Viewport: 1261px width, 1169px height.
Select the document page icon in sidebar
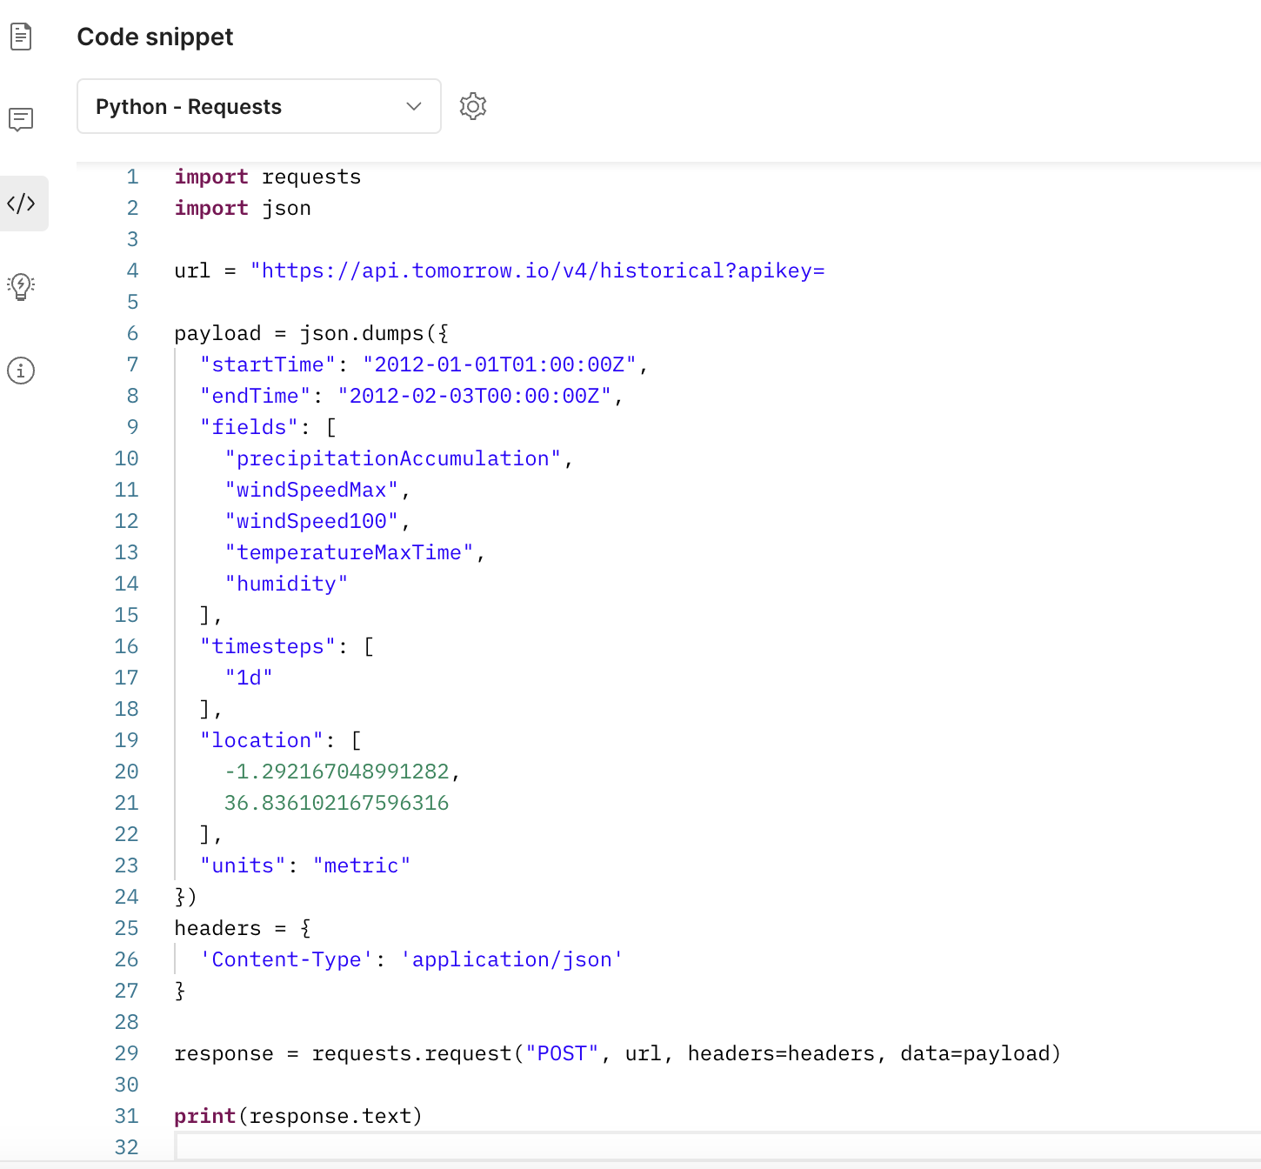(21, 37)
